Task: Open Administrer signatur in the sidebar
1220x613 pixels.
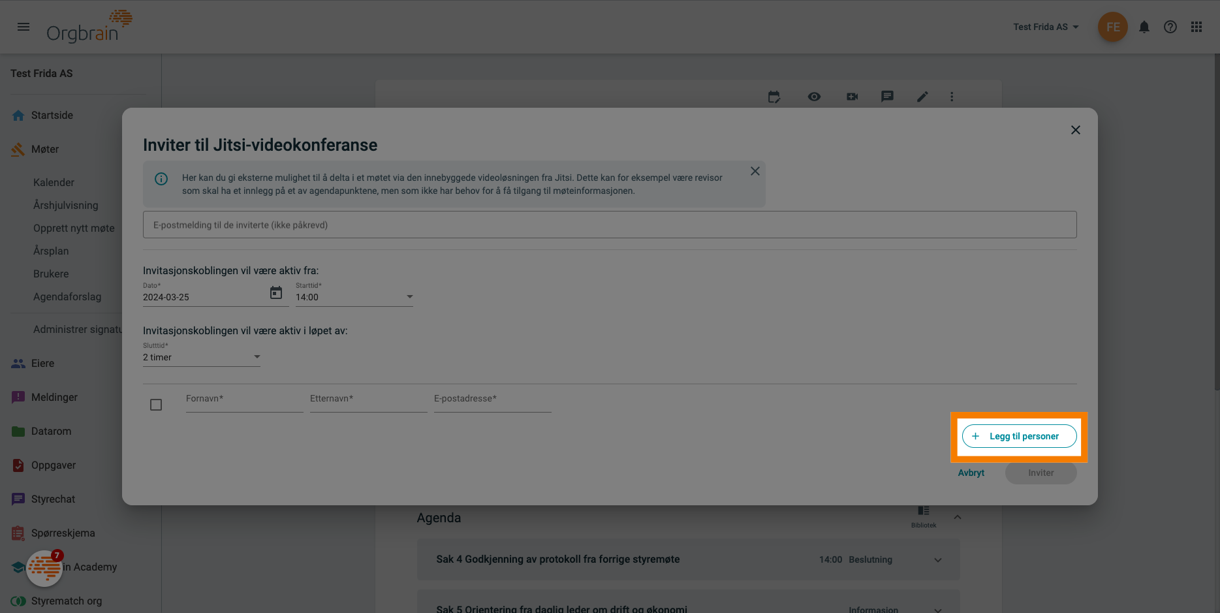Action: click(78, 329)
